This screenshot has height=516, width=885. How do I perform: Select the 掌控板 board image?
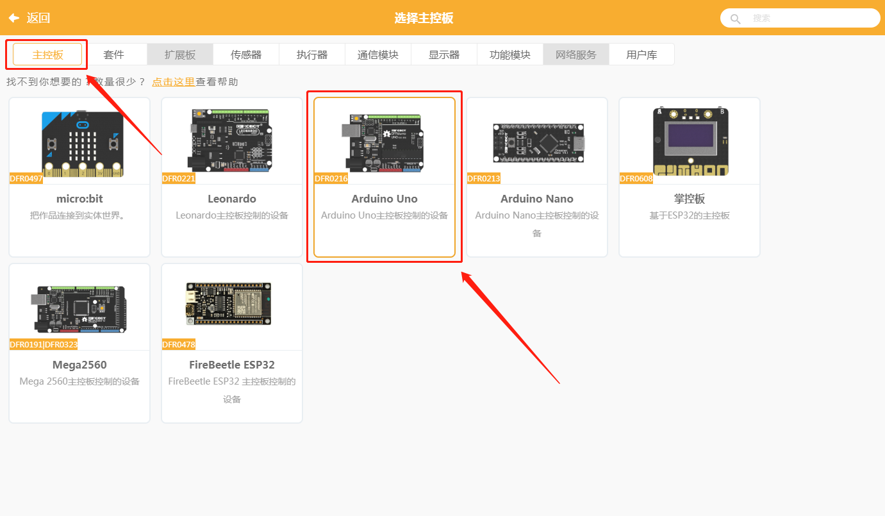690,142
